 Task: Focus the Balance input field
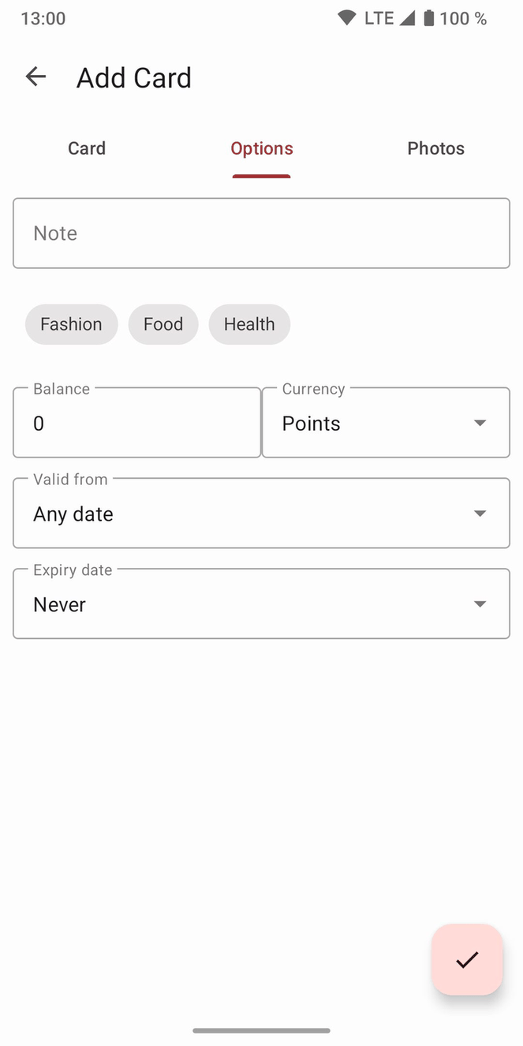coord(136,423)
